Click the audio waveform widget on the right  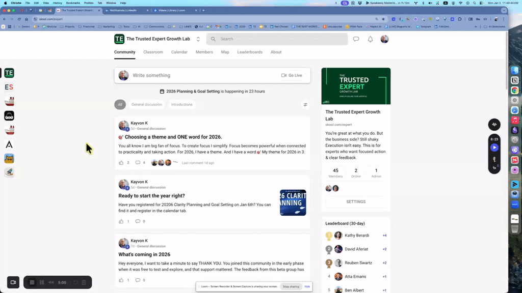[494, 125]
